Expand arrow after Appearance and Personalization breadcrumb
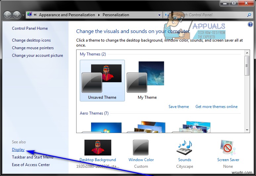 click(x=99, y=15)
